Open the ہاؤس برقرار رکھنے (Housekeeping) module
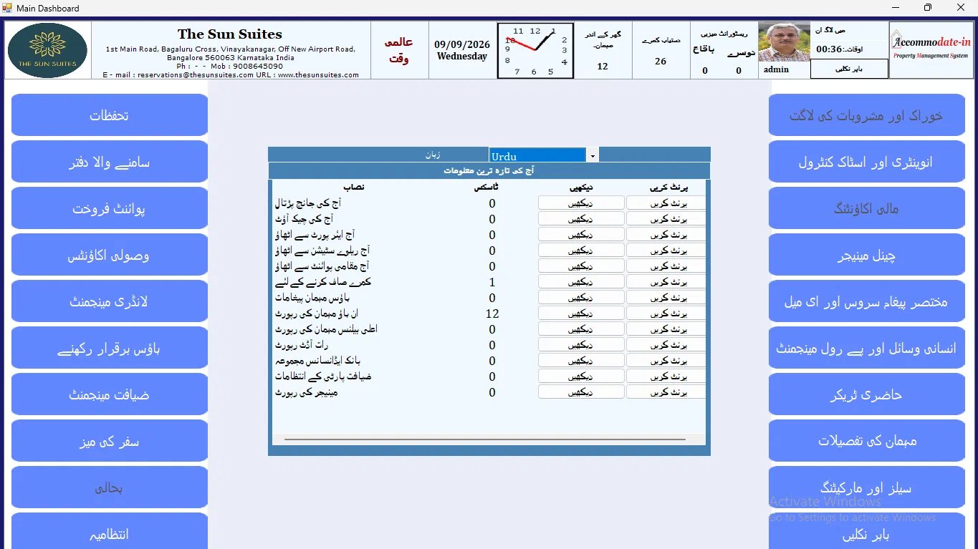 click(110, 348)
